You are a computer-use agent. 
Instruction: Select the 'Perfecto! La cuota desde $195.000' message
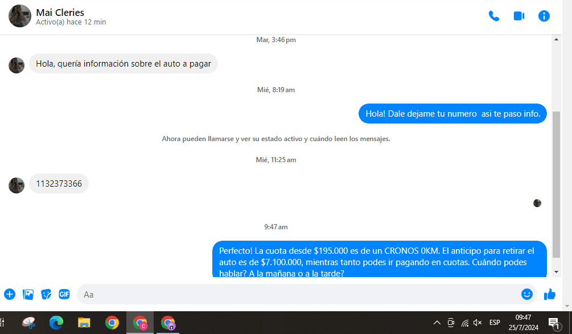point(380,259)
